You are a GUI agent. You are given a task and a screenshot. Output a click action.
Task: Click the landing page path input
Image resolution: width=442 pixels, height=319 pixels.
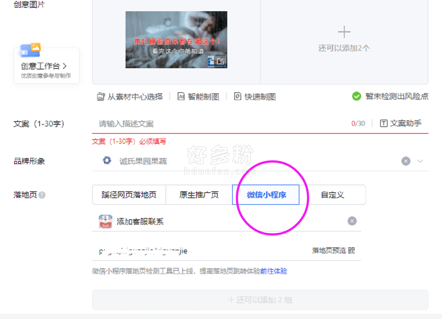200,251
